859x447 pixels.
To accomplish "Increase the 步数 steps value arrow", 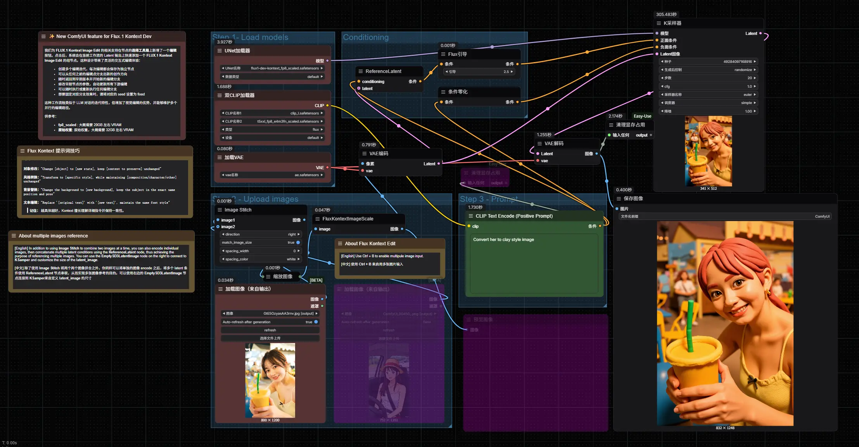I will 755,78.
